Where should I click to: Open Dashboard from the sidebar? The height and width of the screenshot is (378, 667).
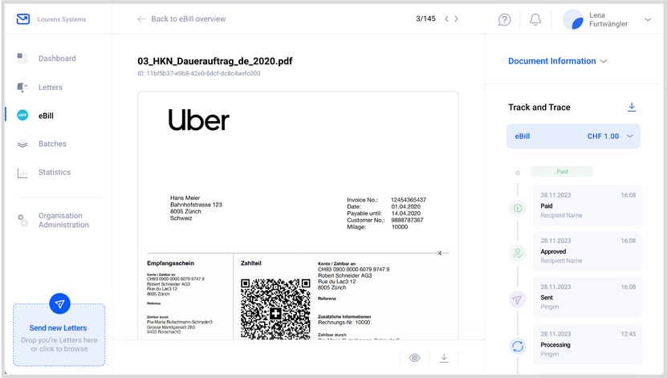(x=57, y=59)
